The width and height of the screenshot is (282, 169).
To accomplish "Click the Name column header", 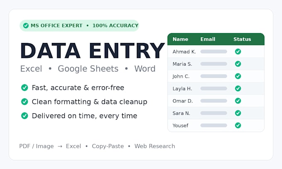I will click(x=180, y=39).
